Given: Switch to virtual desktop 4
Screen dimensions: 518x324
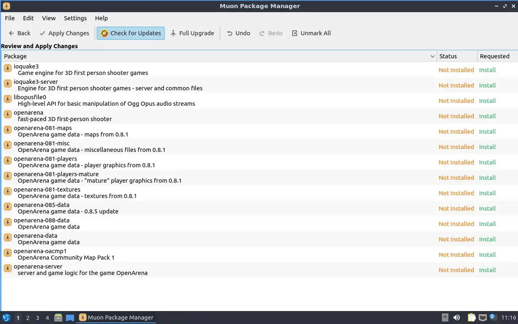Looking at the screenshot, I should (x=47, y=318).
